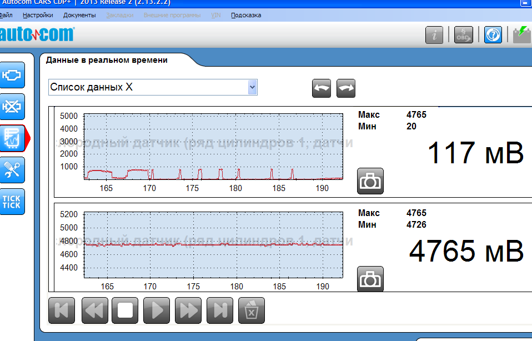Open the Подсказка menu
Screen dimensions: 532x341
[246, 15]
